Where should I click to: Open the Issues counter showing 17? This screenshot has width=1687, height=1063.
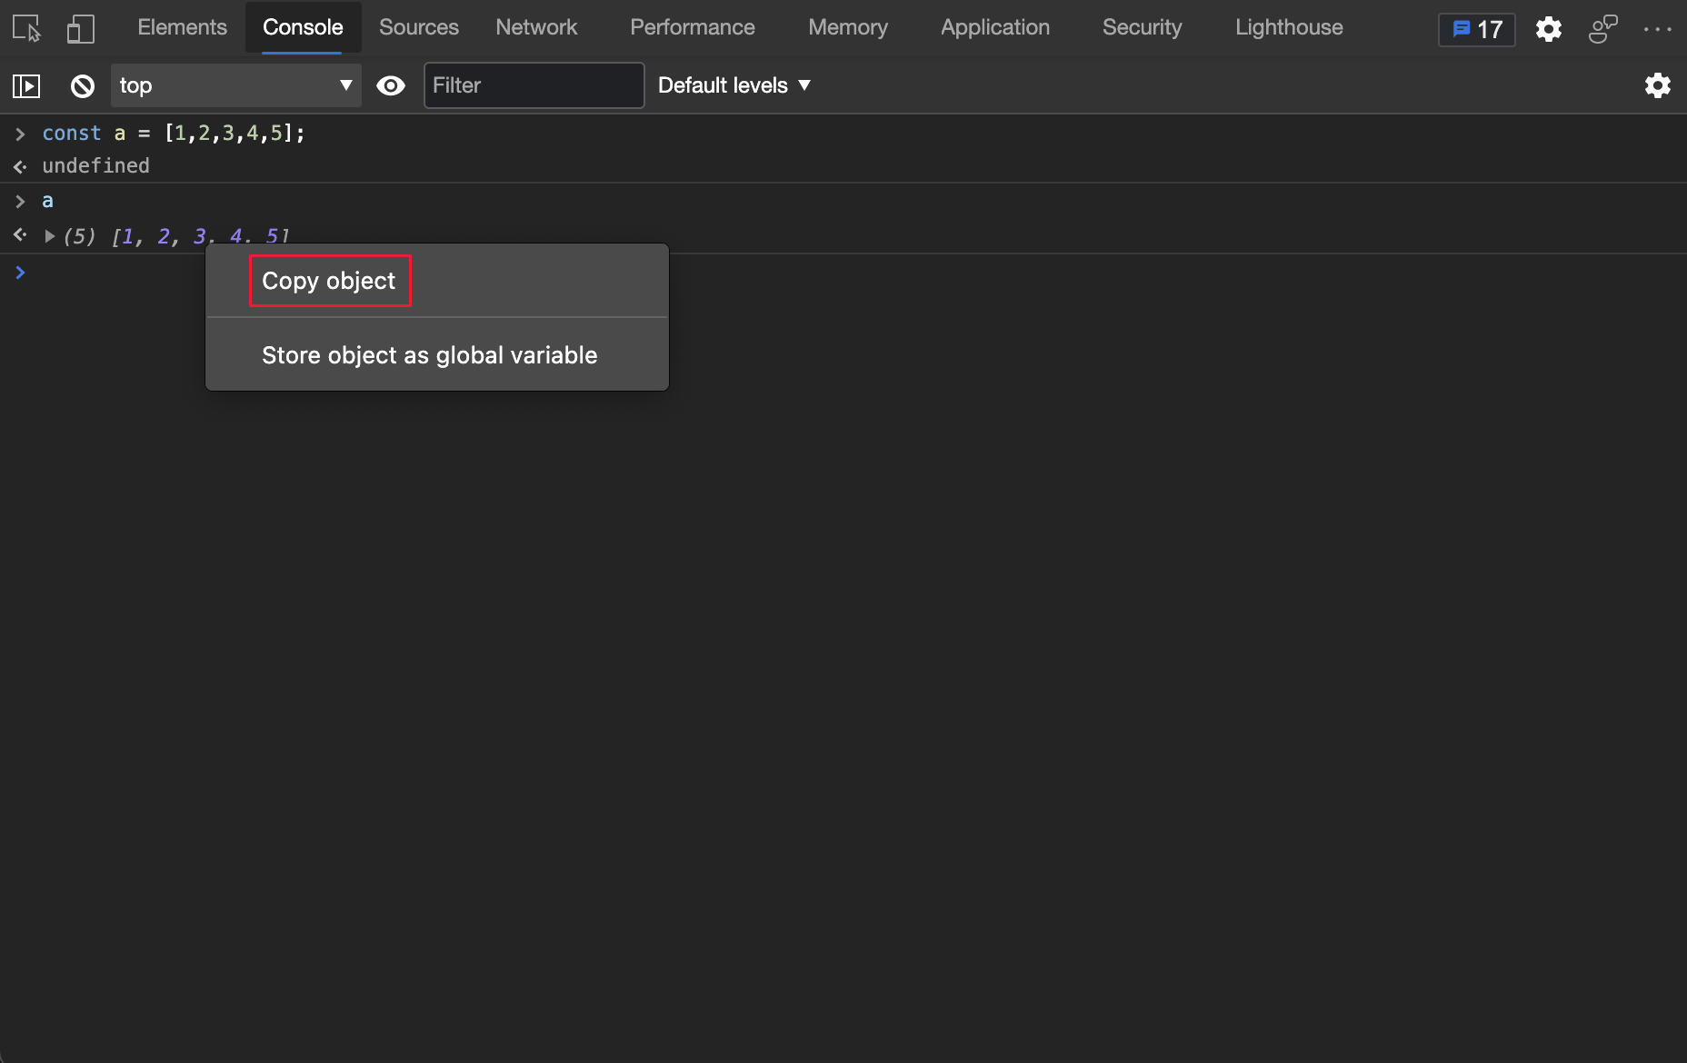1476,29
